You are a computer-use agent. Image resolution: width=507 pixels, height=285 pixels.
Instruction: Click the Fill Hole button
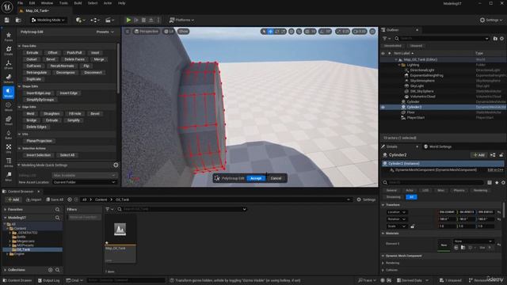75,114
